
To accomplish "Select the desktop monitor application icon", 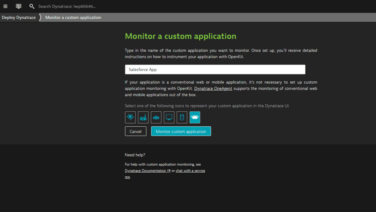I will click(169, 117).
